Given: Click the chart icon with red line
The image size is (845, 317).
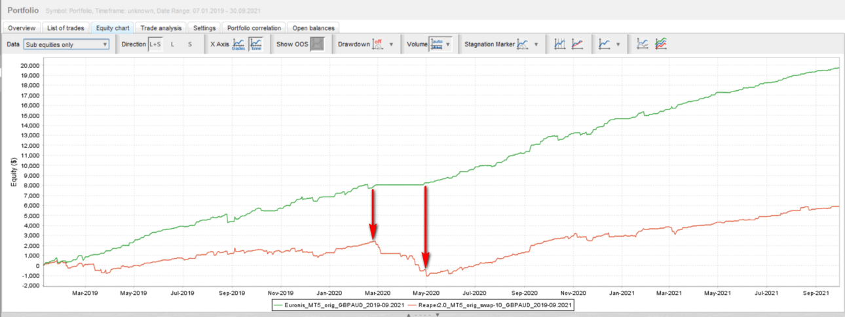Looking at the screenshot, I should click(x=577, y=44).
